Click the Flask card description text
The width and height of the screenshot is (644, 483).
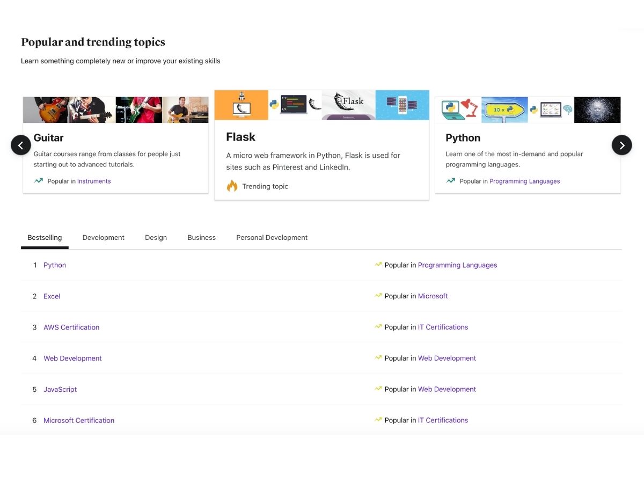[313, 161]
